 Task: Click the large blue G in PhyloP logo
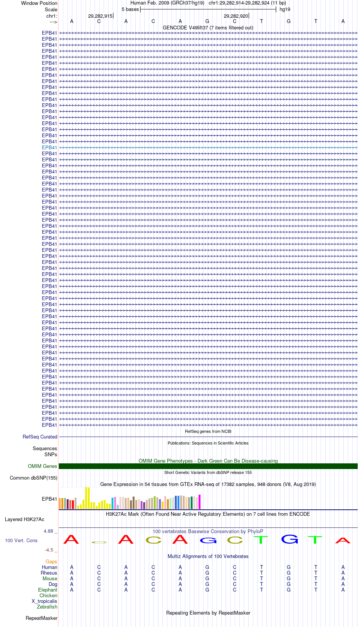289,539
